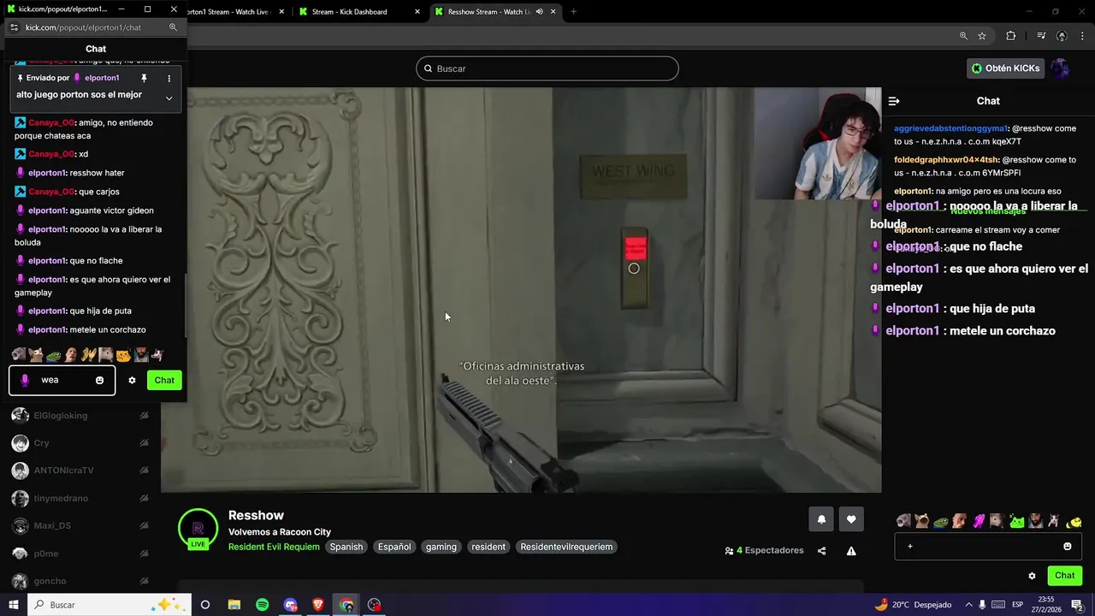Open ElGlogloking channel in sidebar
The height and width of the screenshot is (616, 1095).
[x=60, y=416]
